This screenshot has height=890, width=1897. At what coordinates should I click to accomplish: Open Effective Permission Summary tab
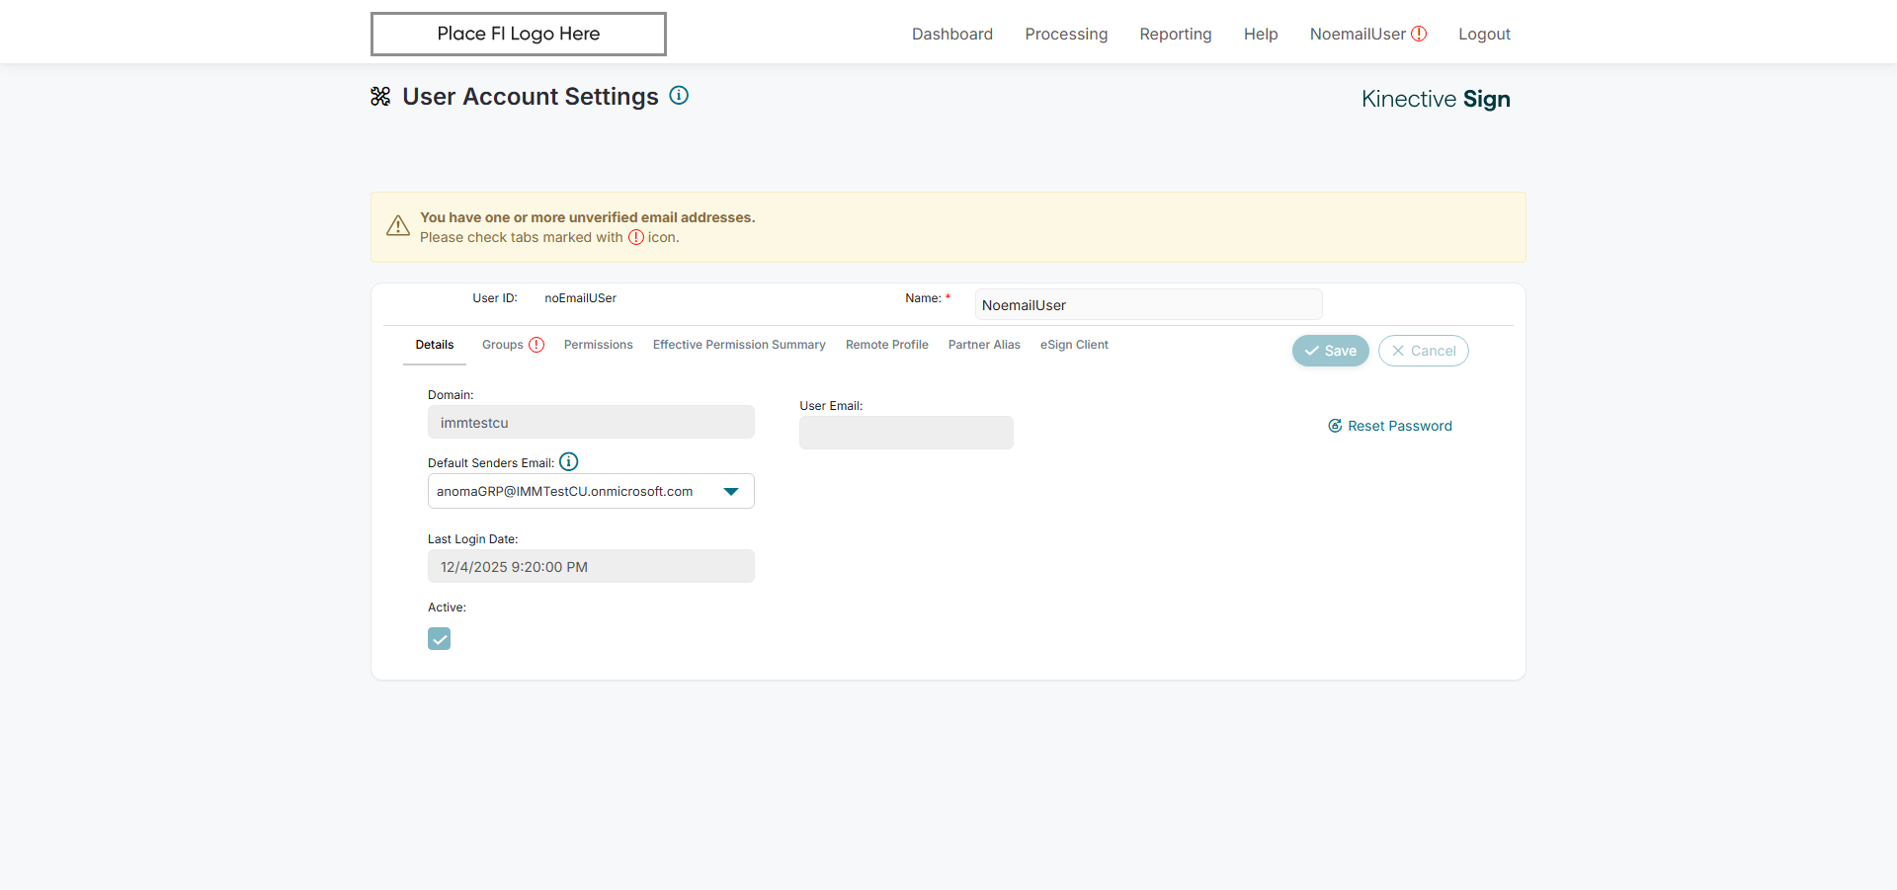(739, 345)
